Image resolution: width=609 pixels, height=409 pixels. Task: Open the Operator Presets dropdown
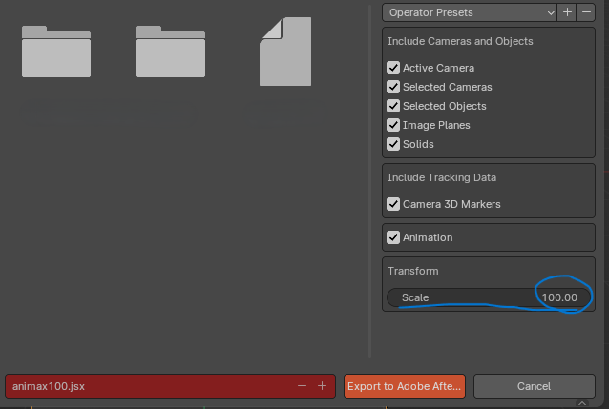(470, 12)
